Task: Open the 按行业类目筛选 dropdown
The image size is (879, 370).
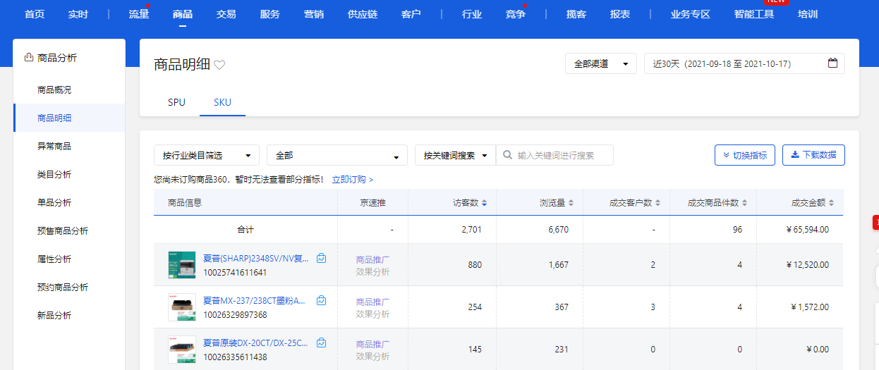Action: pos(207,155)
